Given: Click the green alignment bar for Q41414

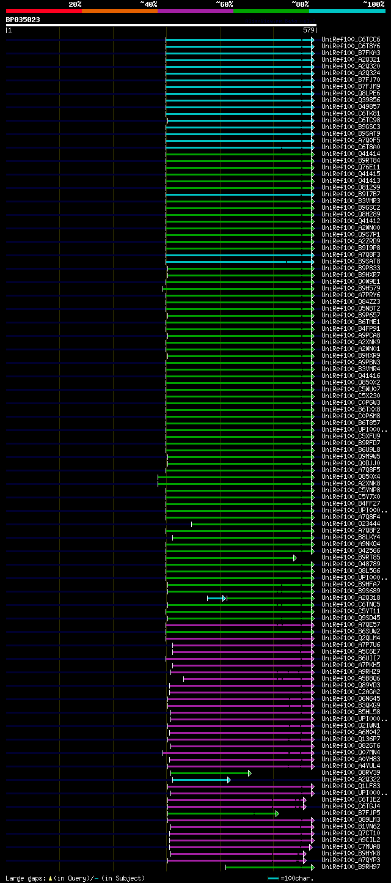Looking at the screenshot, I should pos(239,154).
